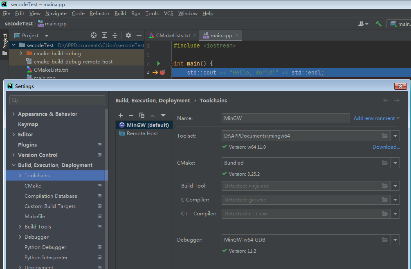This screenshot has width=411, height=269.
Task: Navigate forward in Settings history
Action: click(x=397, y=100)
